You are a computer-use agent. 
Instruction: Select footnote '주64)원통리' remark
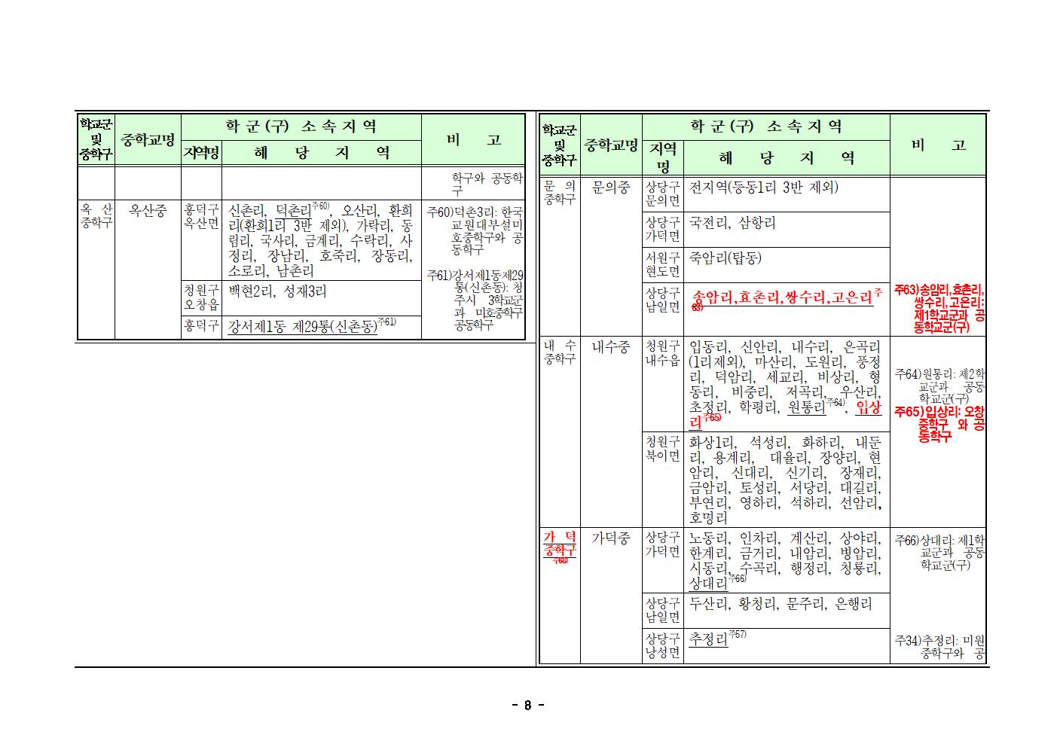(x=939, y=386)
